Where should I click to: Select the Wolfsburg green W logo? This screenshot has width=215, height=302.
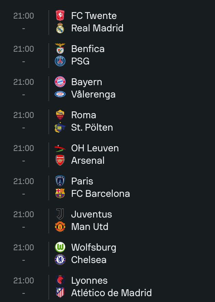60,247
